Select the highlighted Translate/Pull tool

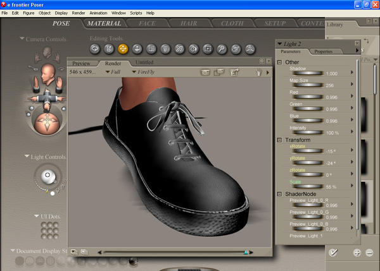click(123, 48)
